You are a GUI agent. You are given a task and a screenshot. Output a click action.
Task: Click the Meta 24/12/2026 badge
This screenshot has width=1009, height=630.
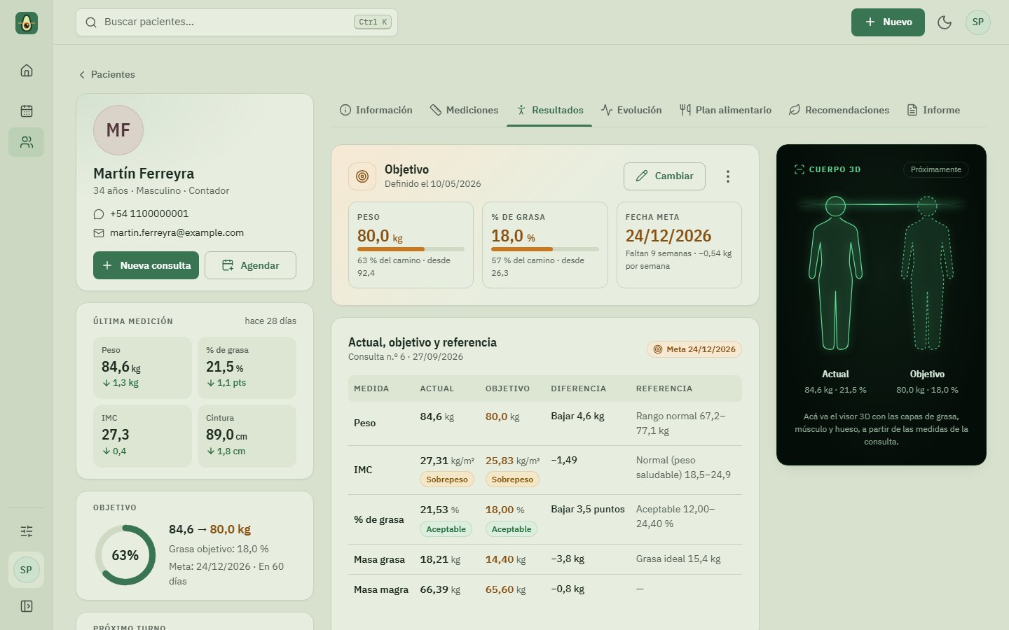(694, 349)
